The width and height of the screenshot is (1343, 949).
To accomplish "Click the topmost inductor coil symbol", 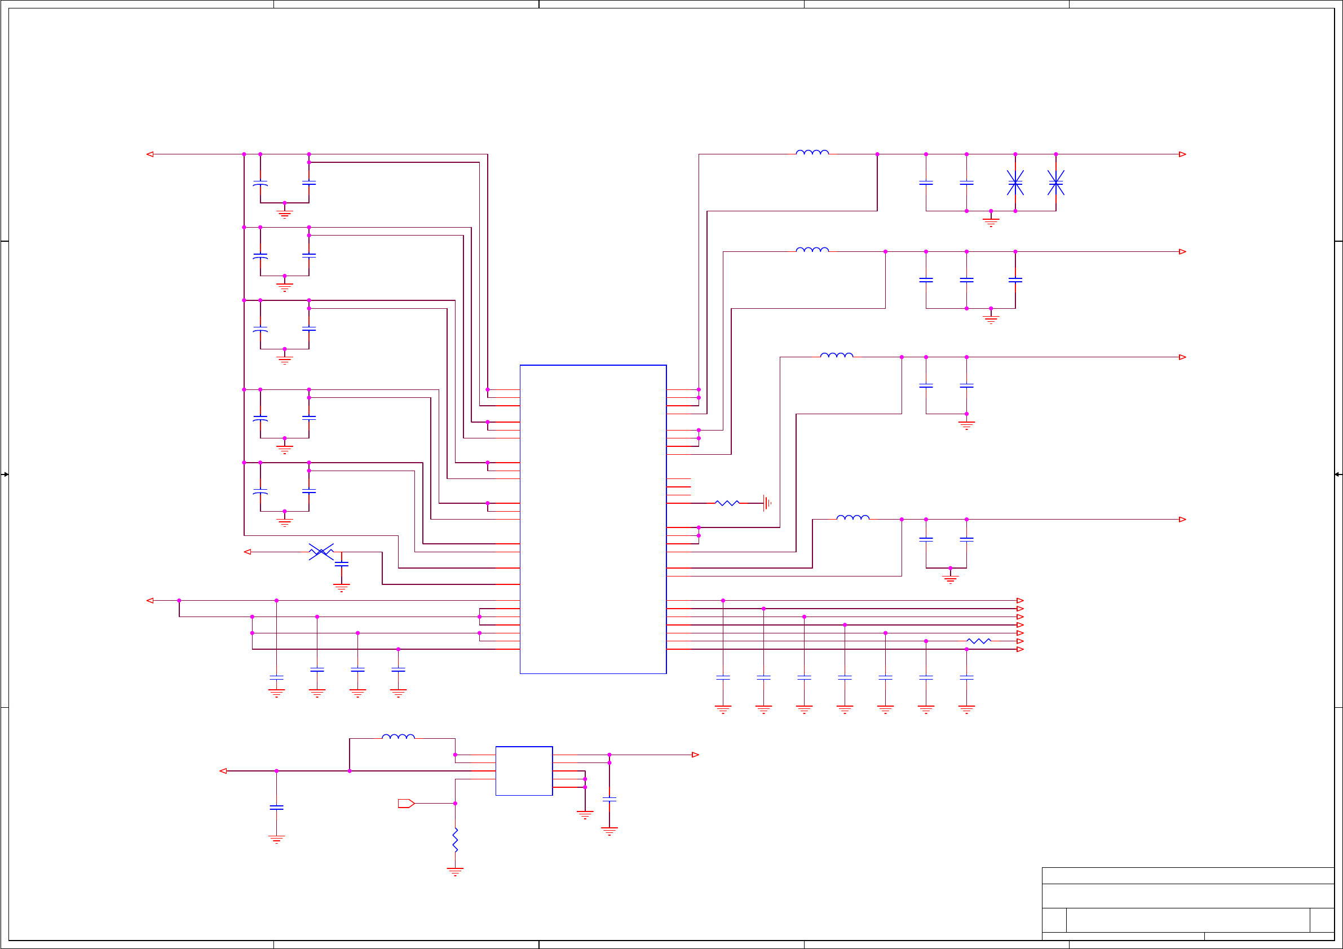I will coord(812,152).
